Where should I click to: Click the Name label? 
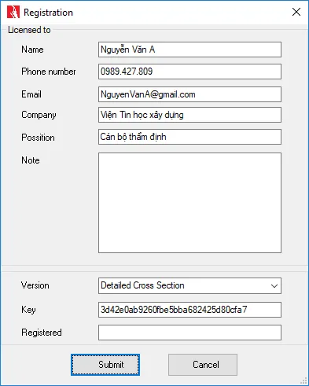click(x=32, y=50)
